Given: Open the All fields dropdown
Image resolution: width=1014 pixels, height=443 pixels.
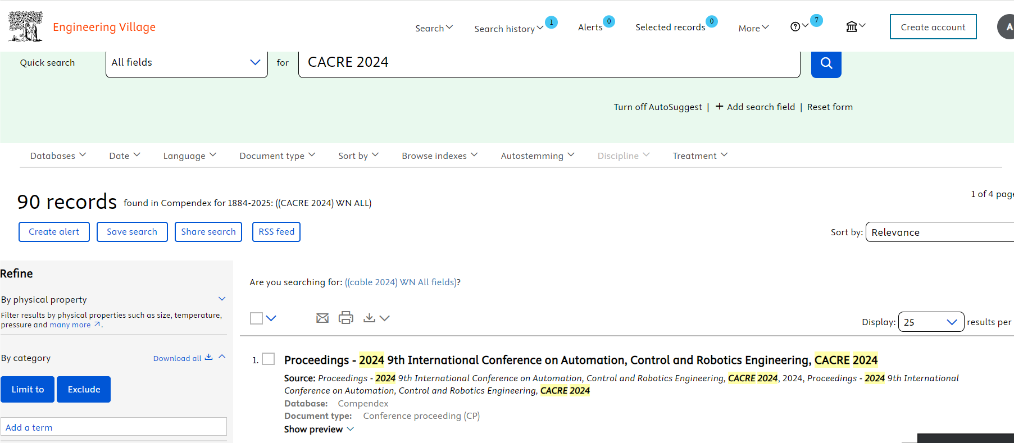Looking at the screenshot, I should (x=187, y=63).
